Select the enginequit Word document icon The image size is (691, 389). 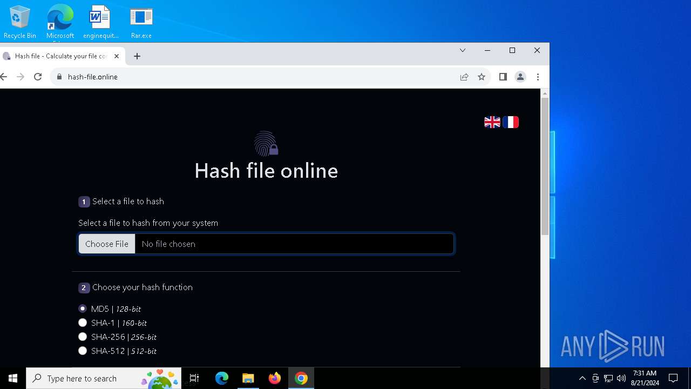[x=100, y=22]
